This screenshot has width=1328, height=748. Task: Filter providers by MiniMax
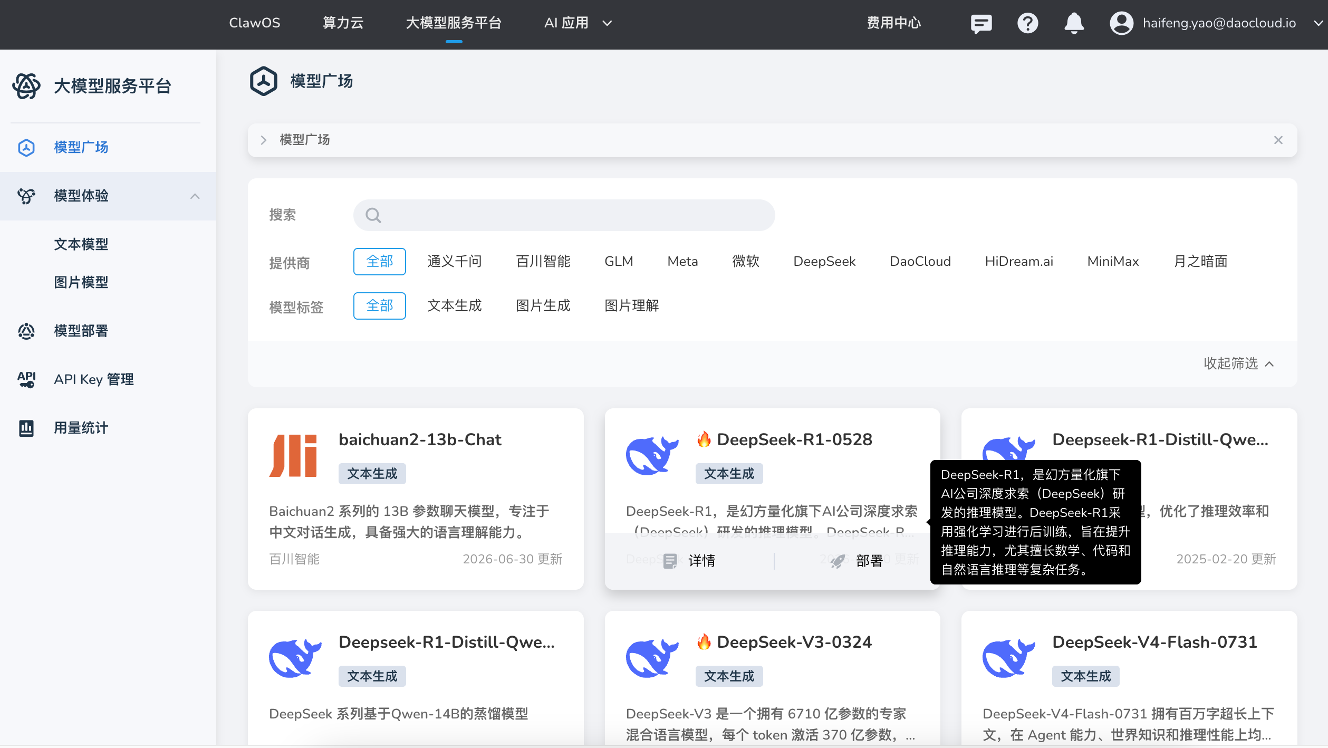coord(1113,262)
